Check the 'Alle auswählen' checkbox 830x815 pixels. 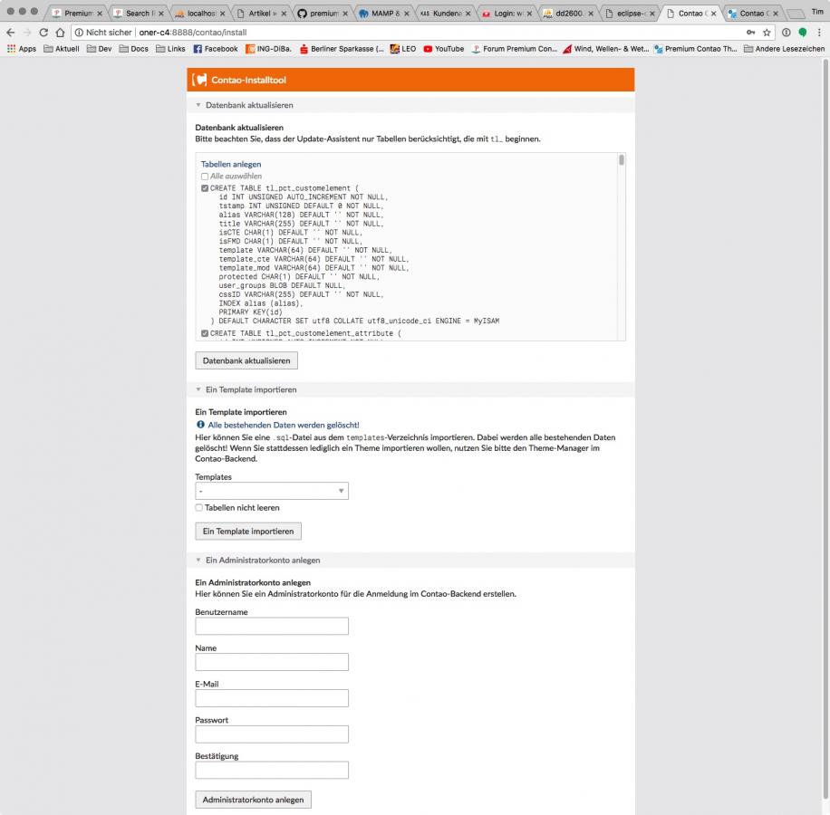205,177
